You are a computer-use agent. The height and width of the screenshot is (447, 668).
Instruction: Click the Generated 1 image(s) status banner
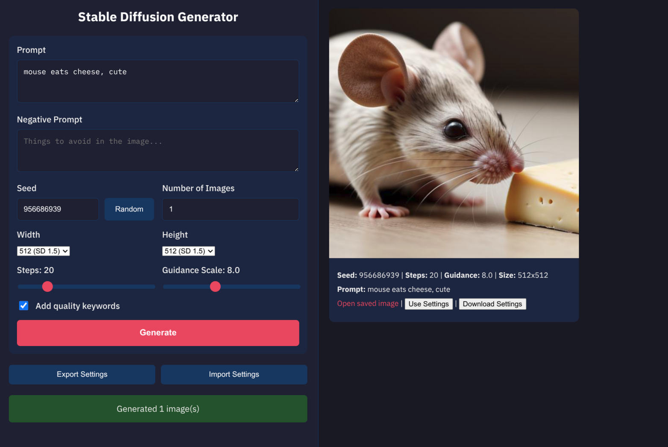pos(158,409)
